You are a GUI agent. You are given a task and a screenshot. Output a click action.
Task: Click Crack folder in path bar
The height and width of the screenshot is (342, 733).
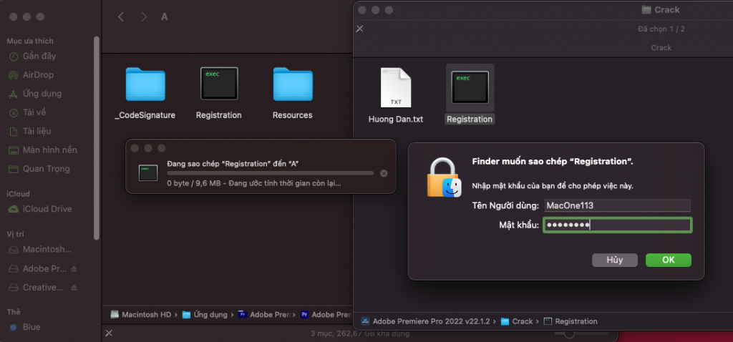click(517, 321)
